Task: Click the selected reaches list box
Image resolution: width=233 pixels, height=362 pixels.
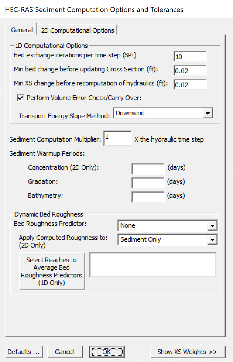Action: coord(153,265)
